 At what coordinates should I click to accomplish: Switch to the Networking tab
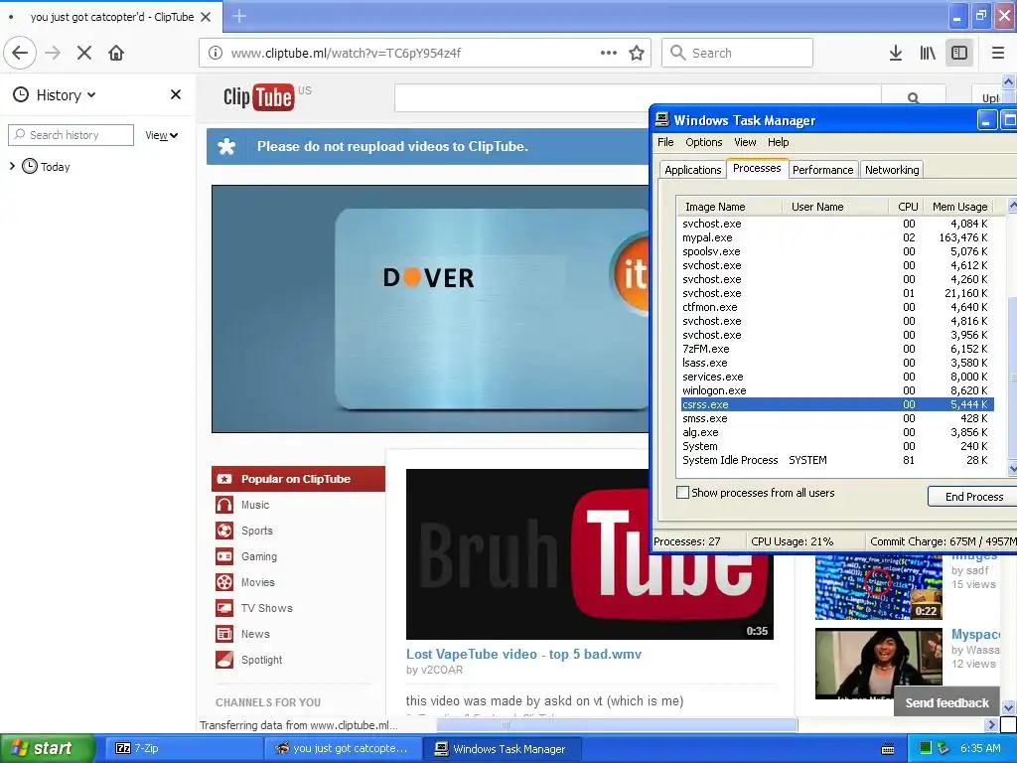point(892,169)
